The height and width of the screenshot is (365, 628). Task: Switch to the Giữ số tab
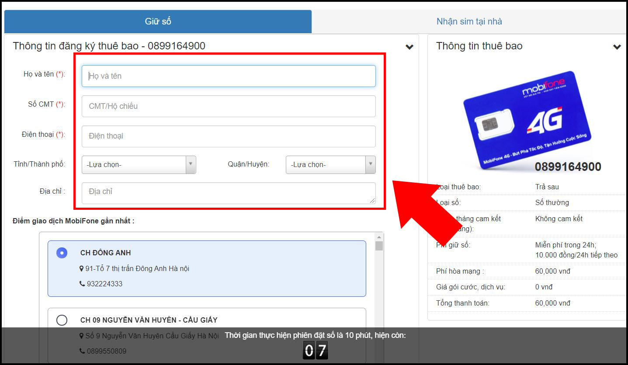pos(158,21)
